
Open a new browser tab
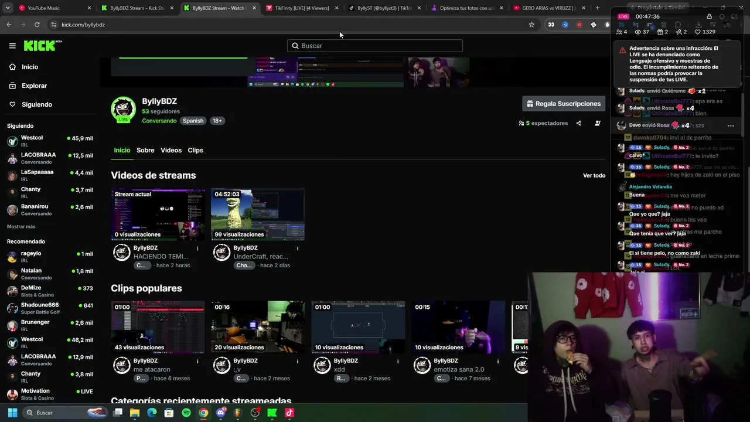tap(597, 8)
